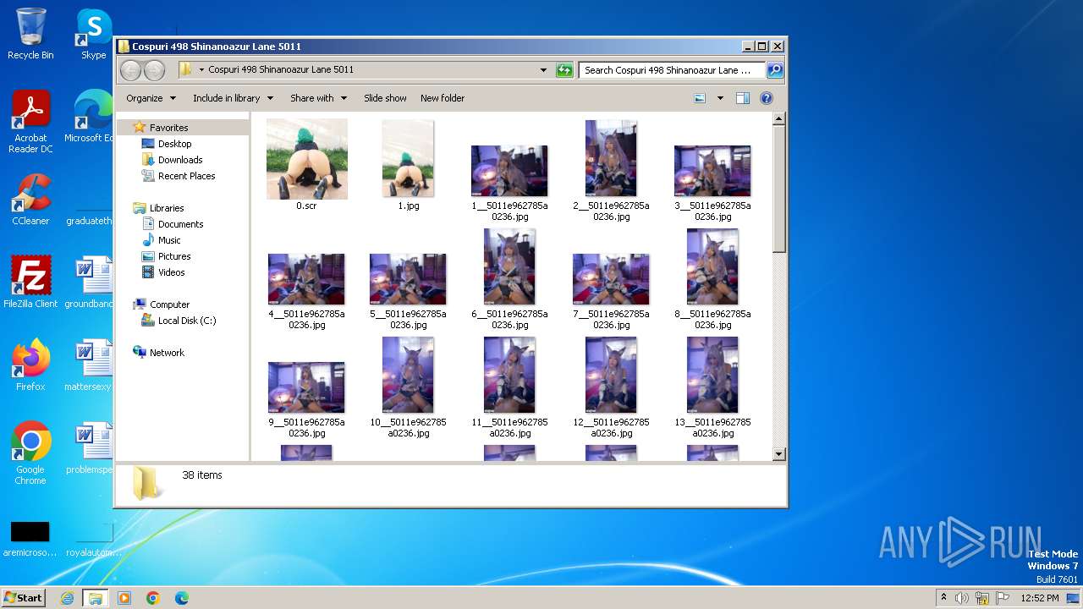The height and width of the screenshot is (609, 1083).
Task: Open the Include in library menu
Action: [x=233, y=98]
